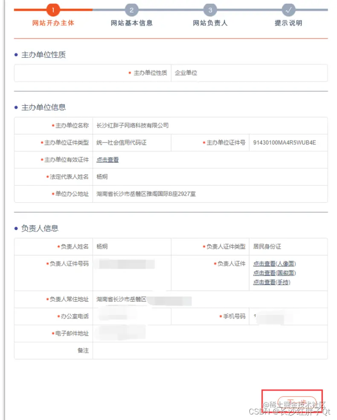Open the 网站基本信息 step tab

[x=131, y=23]
